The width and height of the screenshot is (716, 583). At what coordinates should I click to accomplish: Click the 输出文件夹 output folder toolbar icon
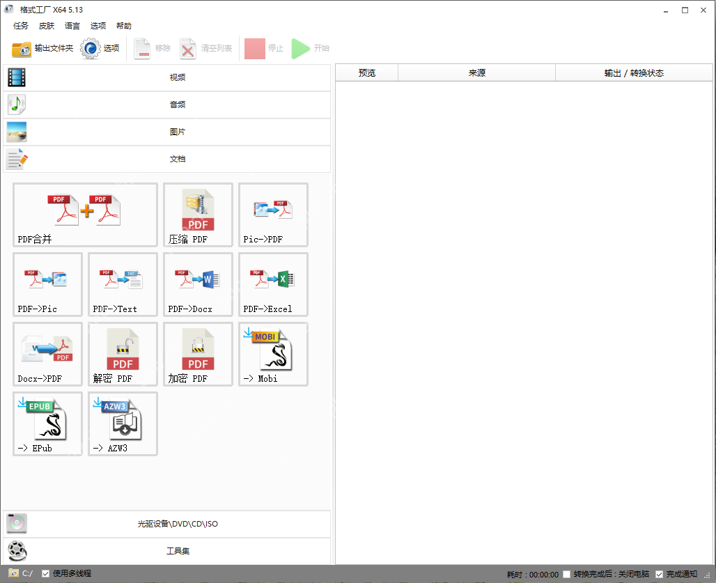click(38, 49)
